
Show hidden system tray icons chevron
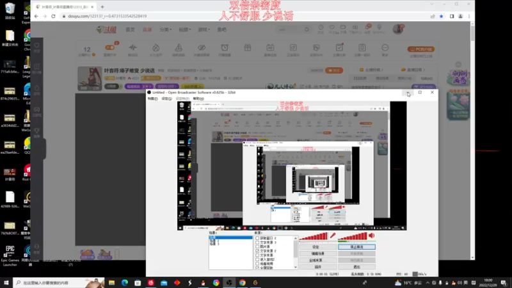tap(428, 283)
